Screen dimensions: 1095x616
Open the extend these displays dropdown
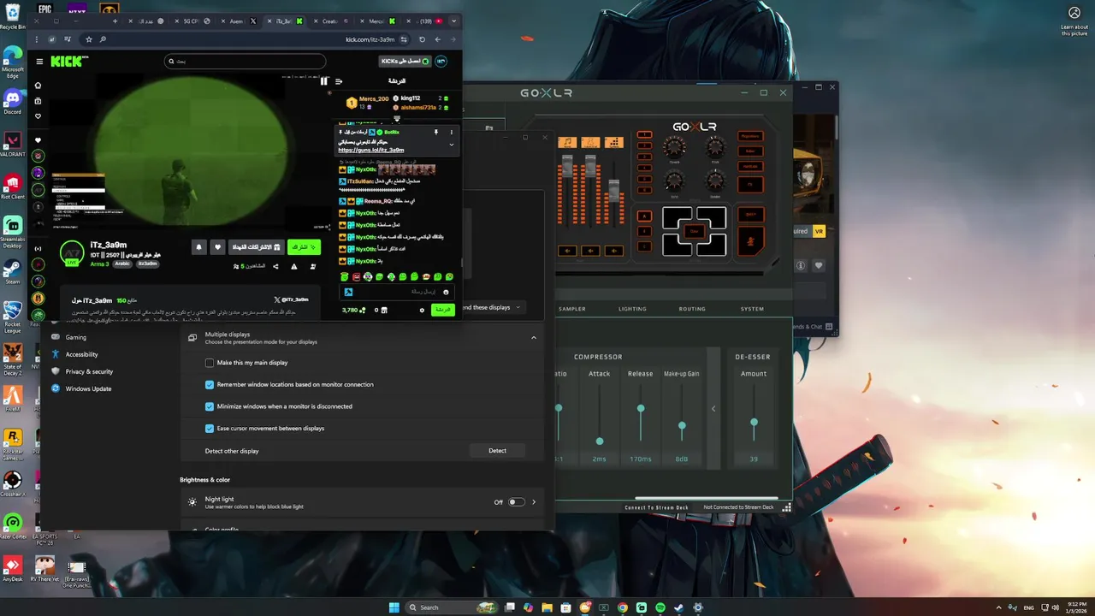492,307
